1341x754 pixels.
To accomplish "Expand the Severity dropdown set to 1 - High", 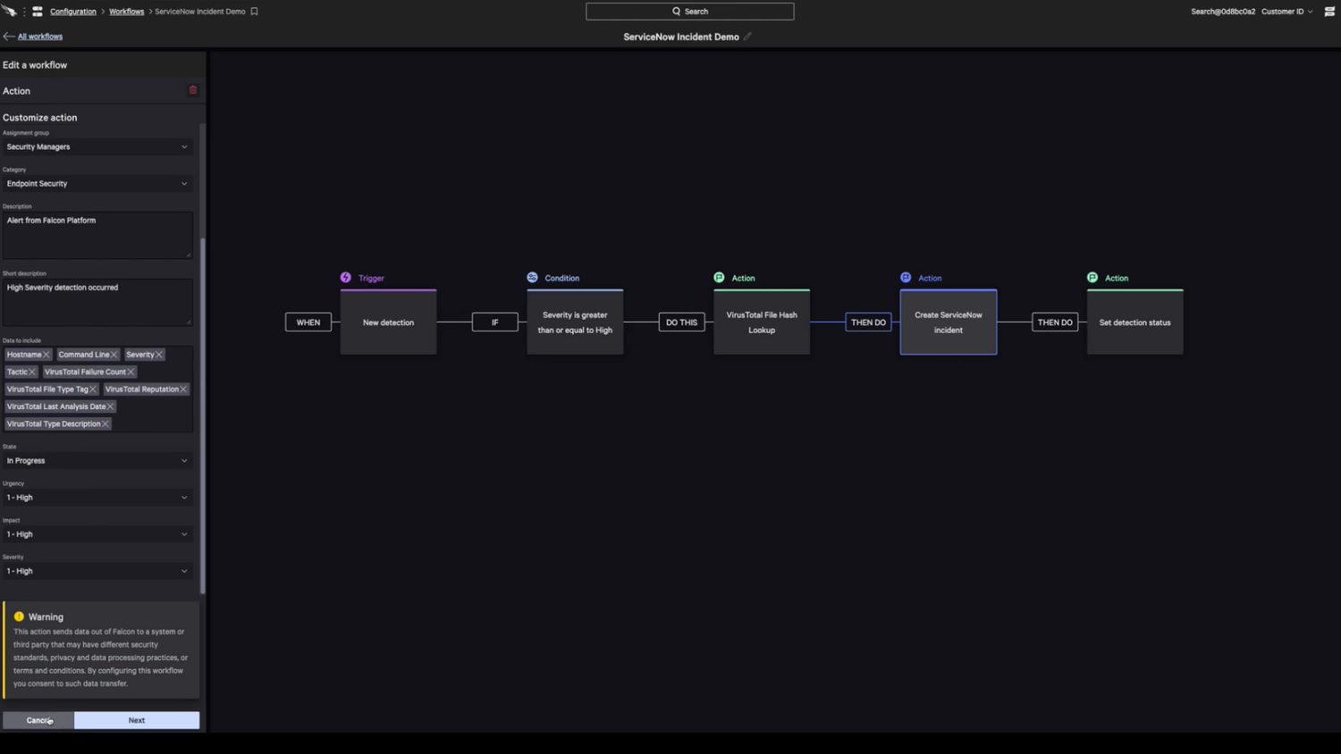I will (x=97, y=571).
